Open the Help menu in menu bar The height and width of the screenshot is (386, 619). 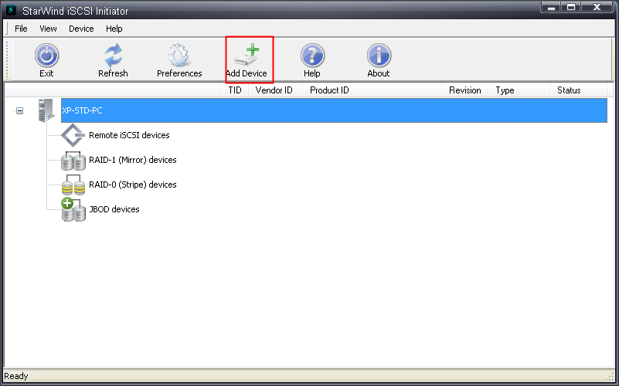click(x=114, y=29)
